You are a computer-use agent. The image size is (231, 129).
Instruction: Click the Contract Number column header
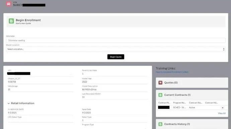[x=164, y=103]
